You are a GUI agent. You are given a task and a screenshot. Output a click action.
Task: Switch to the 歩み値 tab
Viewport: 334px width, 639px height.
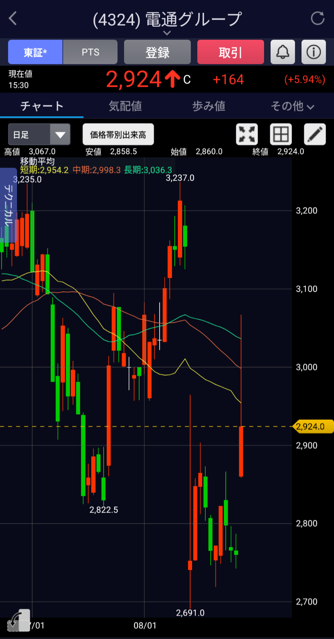pos(209,106)
